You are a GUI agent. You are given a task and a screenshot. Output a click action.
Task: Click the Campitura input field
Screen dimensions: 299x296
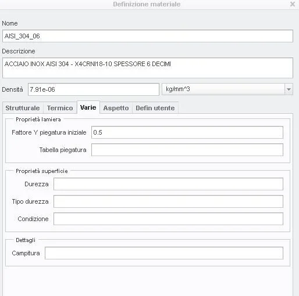[x=164, y=253]
